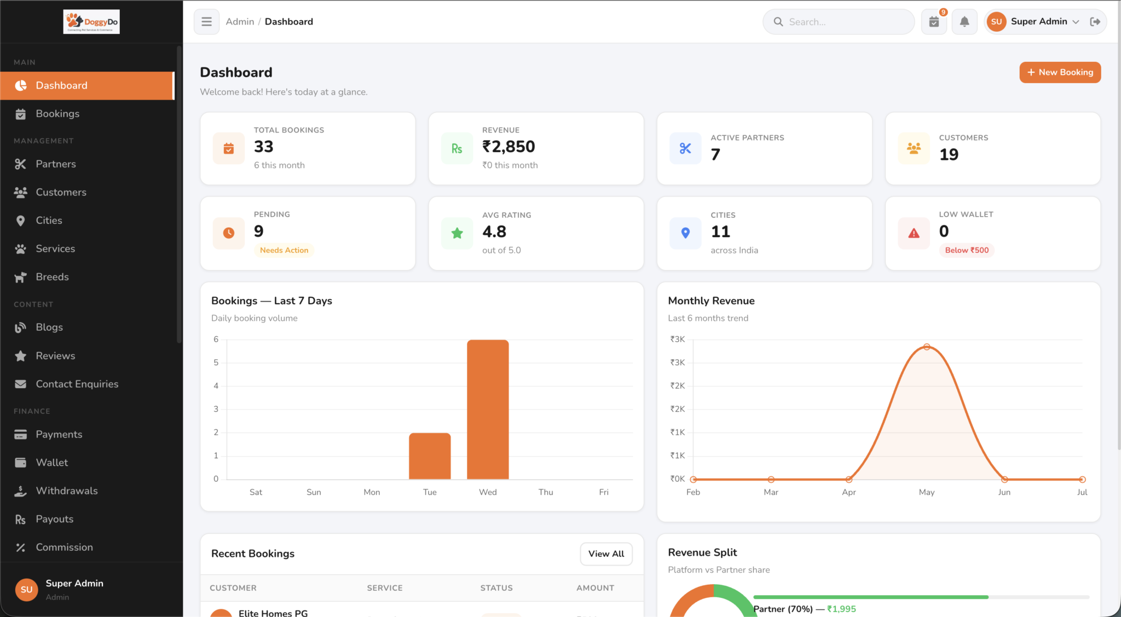Click the logout icon in header

1095,22
